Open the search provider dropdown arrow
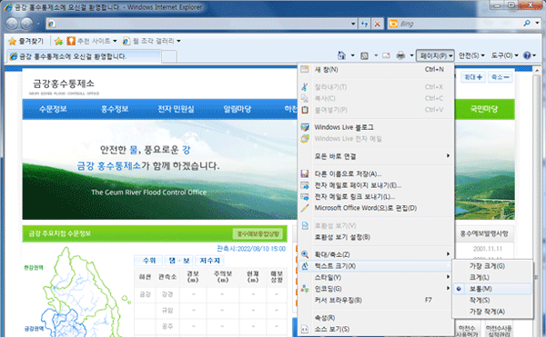 coord(537,24)
